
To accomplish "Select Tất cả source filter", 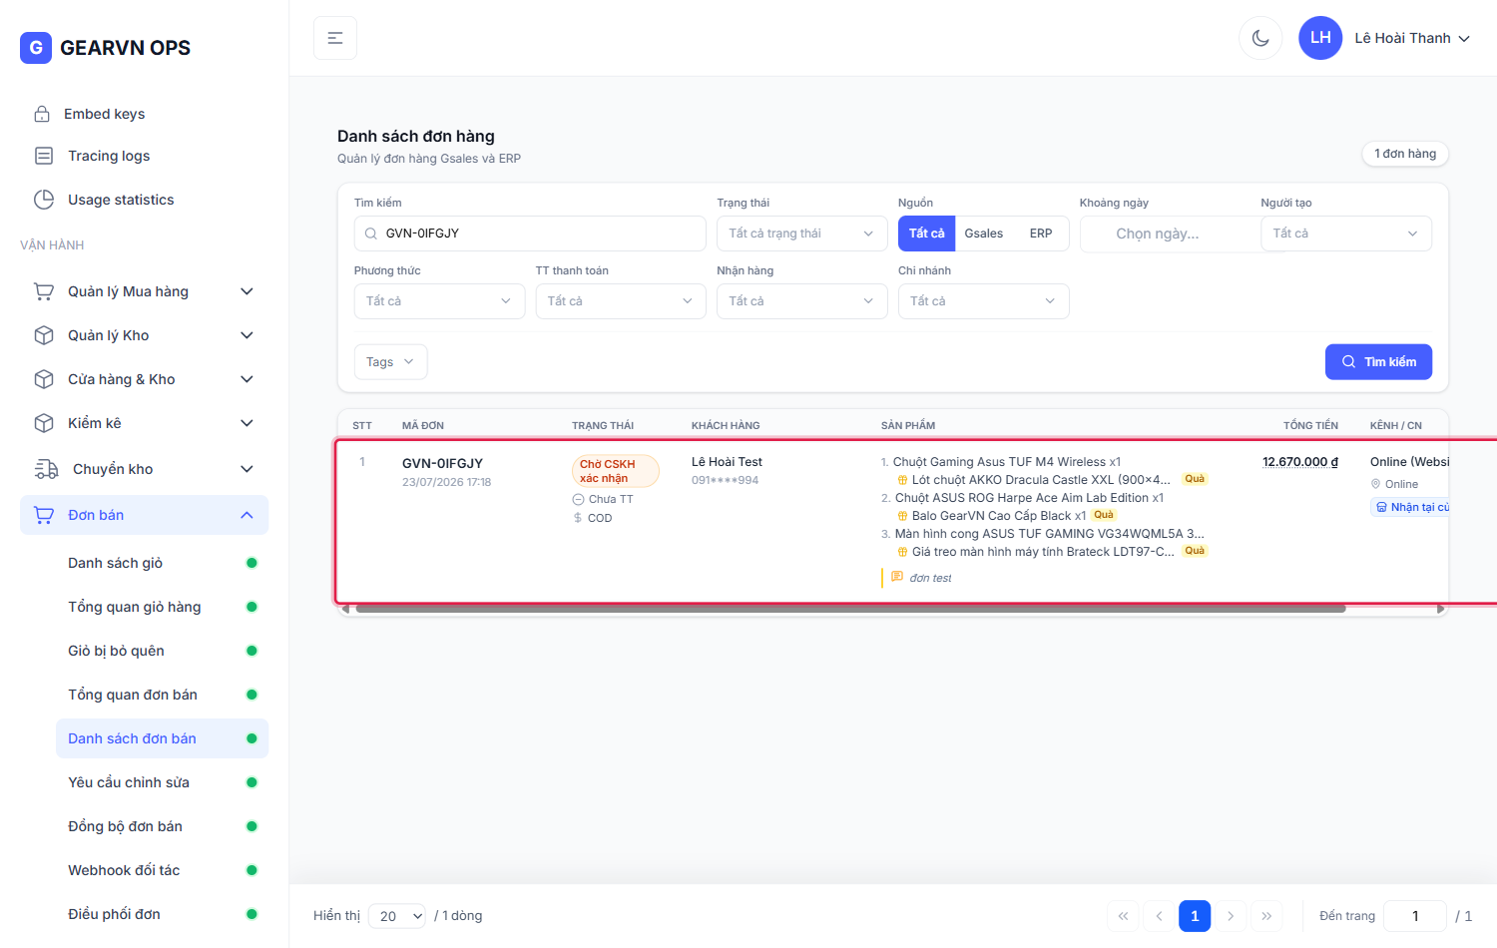I will click(926, 234).
